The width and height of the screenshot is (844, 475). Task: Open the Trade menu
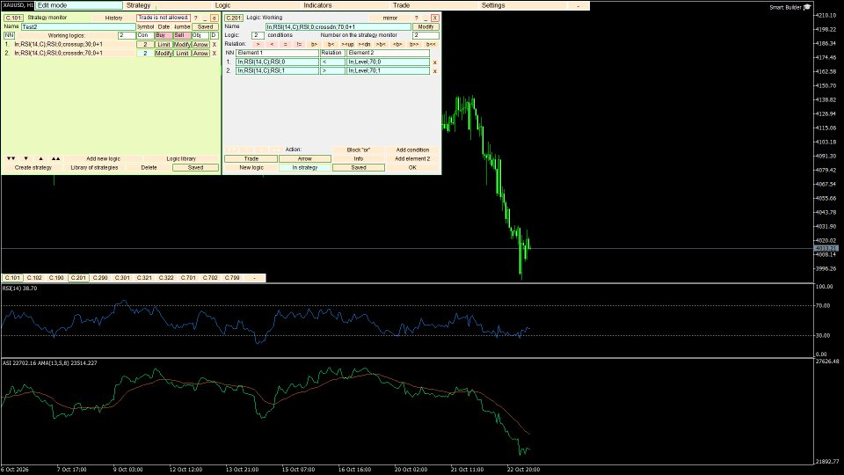click(x=401, y=5)
